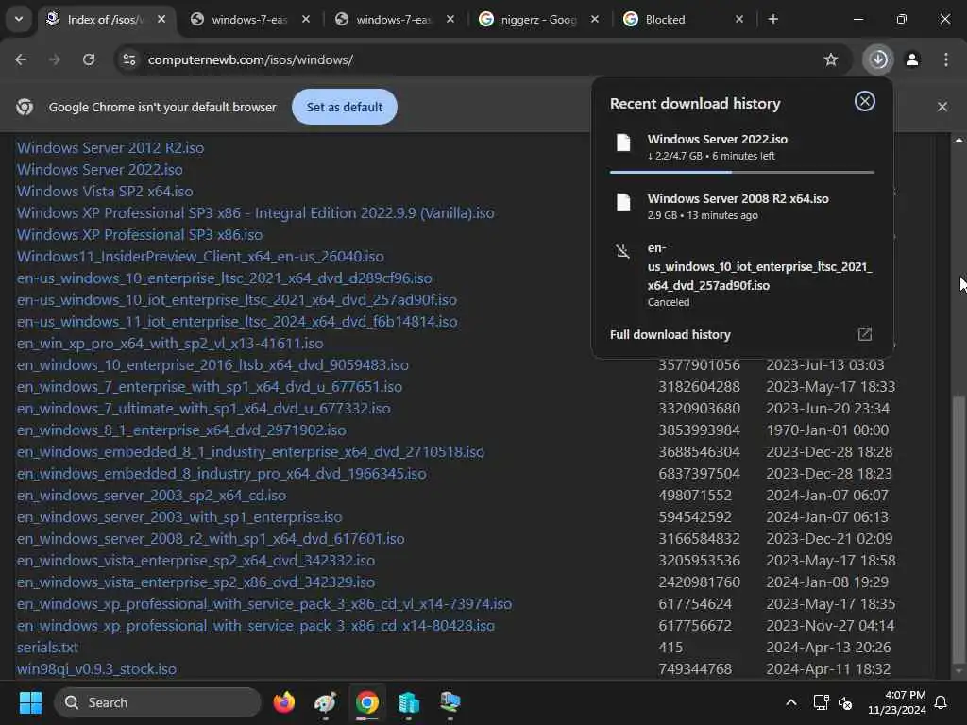Open the Chrome profile icon
This screenshot has width=967, height=725.
912,59
